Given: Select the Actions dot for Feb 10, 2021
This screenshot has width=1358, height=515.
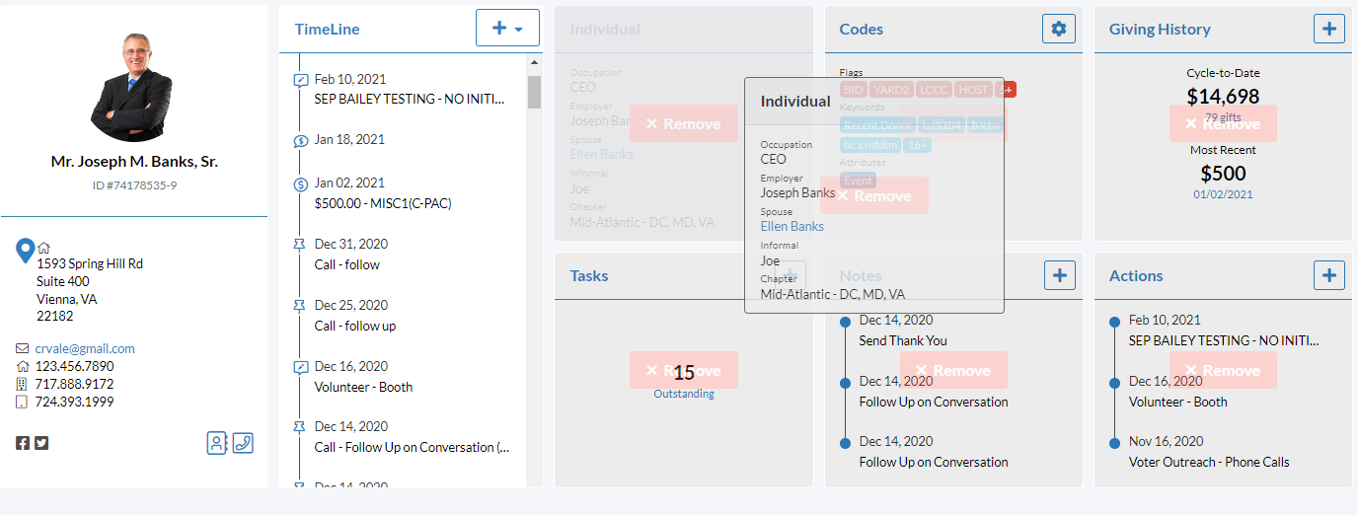Looking at the screenshot, I should coord(1114,322).
